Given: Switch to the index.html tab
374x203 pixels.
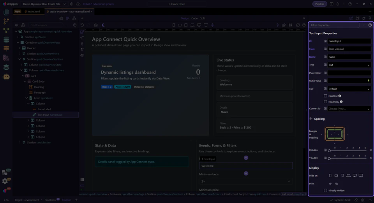Looking at the screenshot, I should point(32,11).
